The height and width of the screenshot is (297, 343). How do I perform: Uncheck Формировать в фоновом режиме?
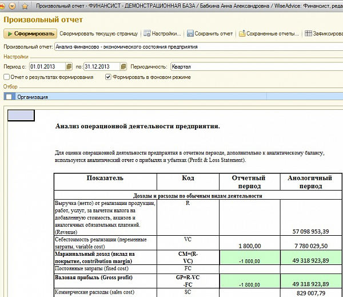pyautogui.click(x=109, y=77)
